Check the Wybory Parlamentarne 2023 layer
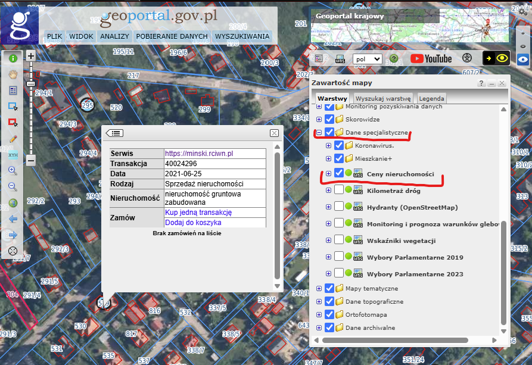 tap(339, 273)
